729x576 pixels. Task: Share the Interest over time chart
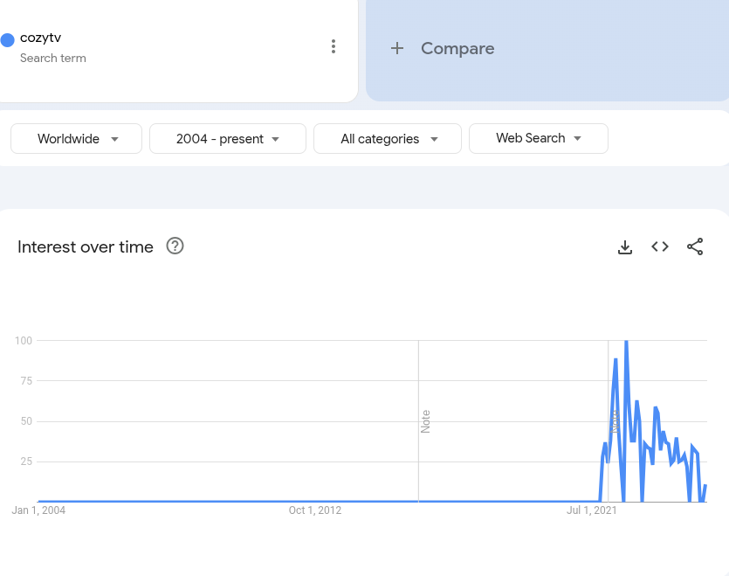click(695, 246)
